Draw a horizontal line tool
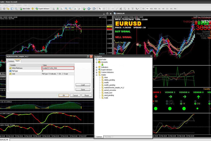 [113, 9]
